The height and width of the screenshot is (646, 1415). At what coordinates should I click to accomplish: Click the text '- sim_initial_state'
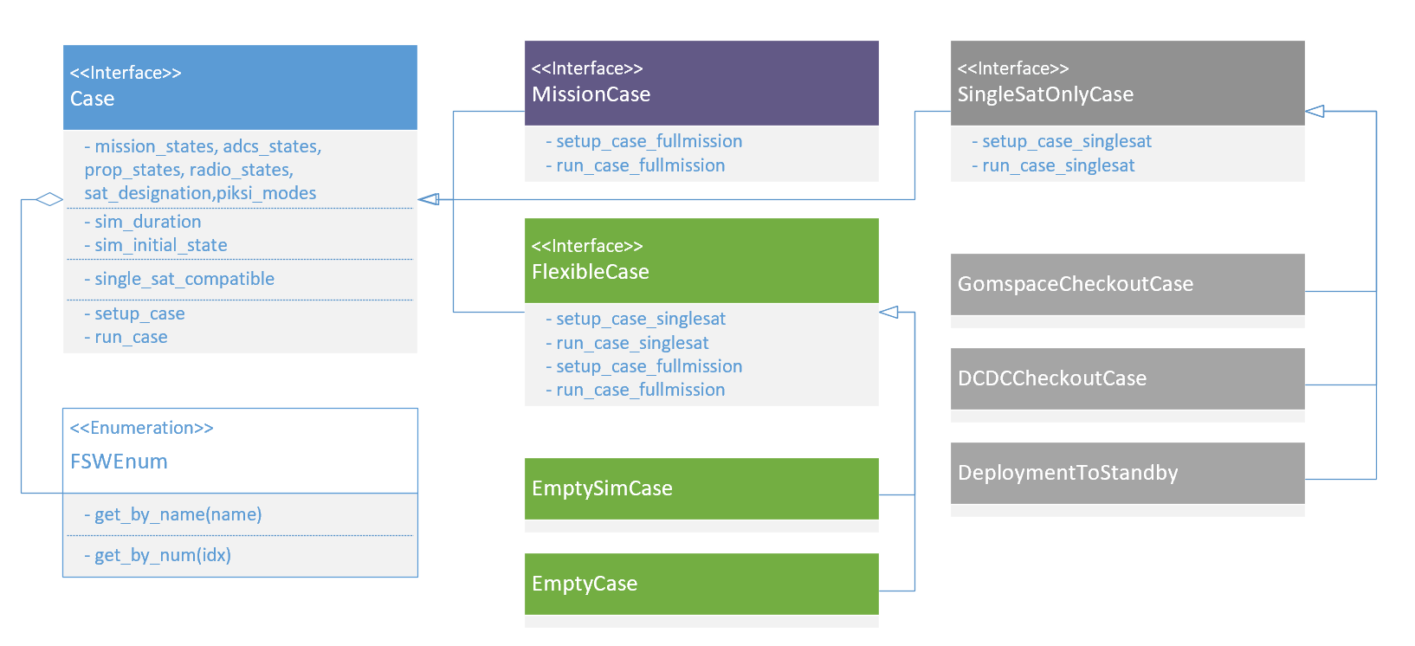[x=156, y=245]
